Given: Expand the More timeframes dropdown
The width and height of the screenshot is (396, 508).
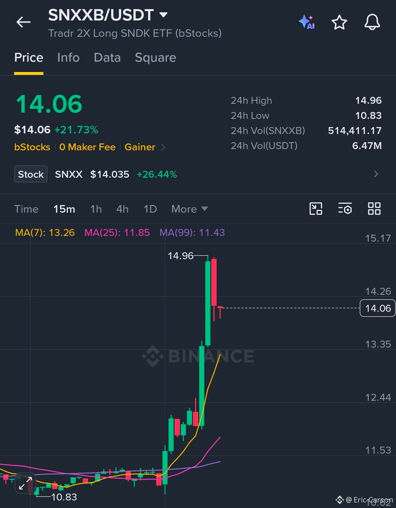Looking at the screenshot, I should pos(190,209).
